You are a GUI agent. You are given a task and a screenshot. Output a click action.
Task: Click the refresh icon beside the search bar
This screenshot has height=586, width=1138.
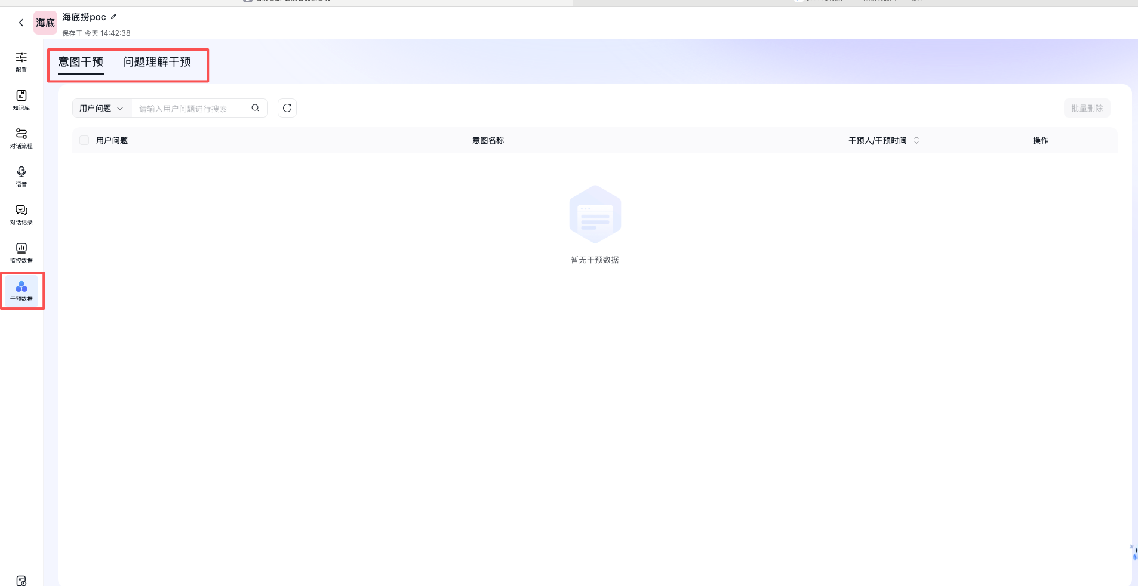click(x=287, y=108)
